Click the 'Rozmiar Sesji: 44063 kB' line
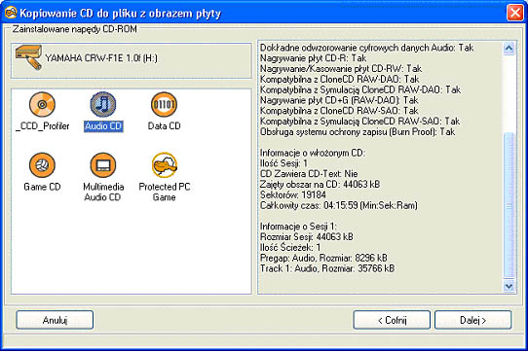 click(307, 236)
